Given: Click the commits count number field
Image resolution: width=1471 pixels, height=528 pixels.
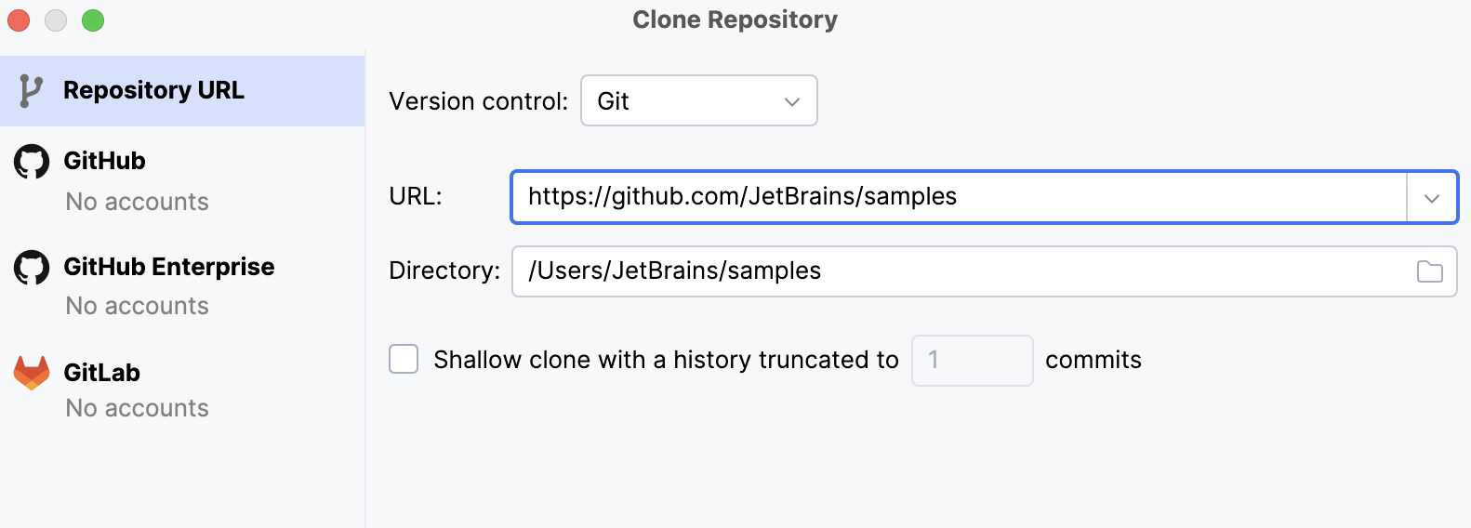Looking at the screenshot, I should pos(972,360).
